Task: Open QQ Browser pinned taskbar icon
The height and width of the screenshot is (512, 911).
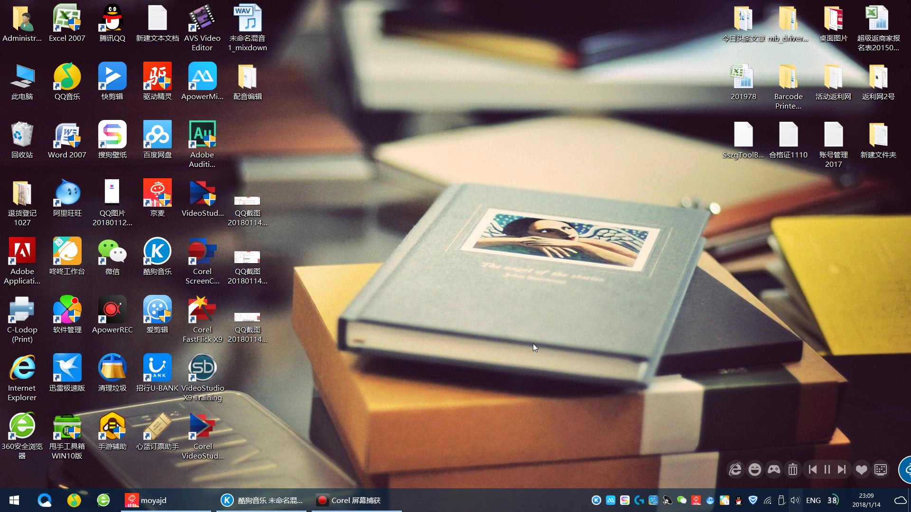Action: pos(44,500)
